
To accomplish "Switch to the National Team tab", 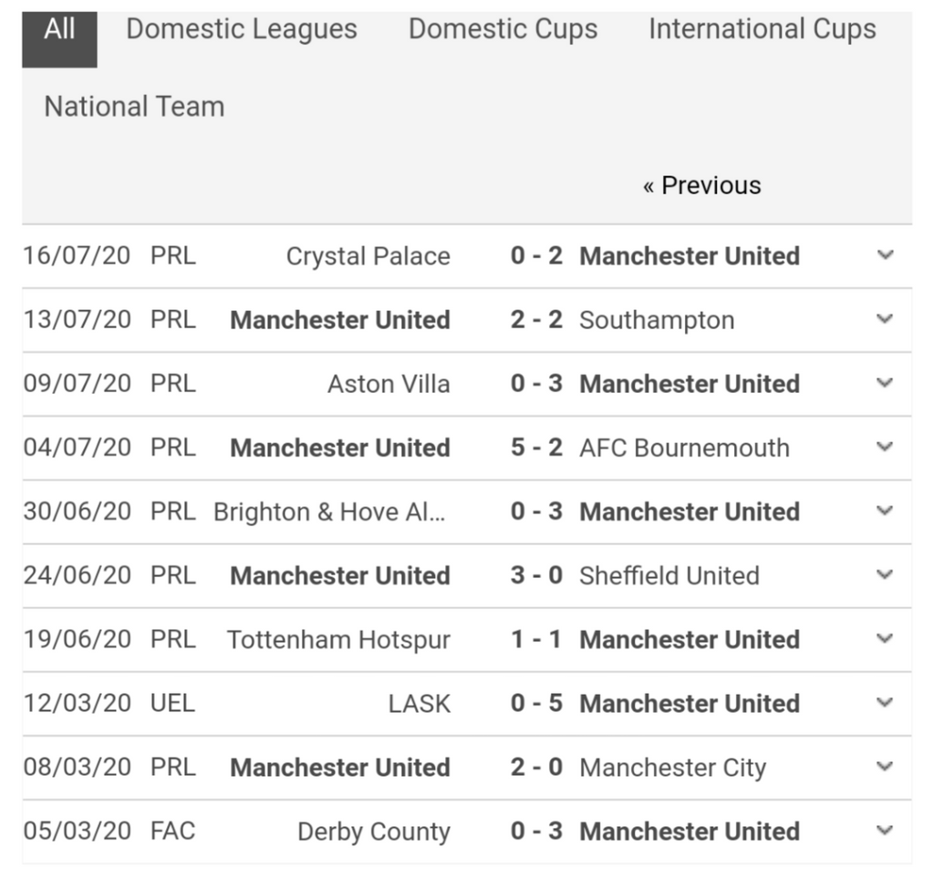I will [x=134, y=107].
